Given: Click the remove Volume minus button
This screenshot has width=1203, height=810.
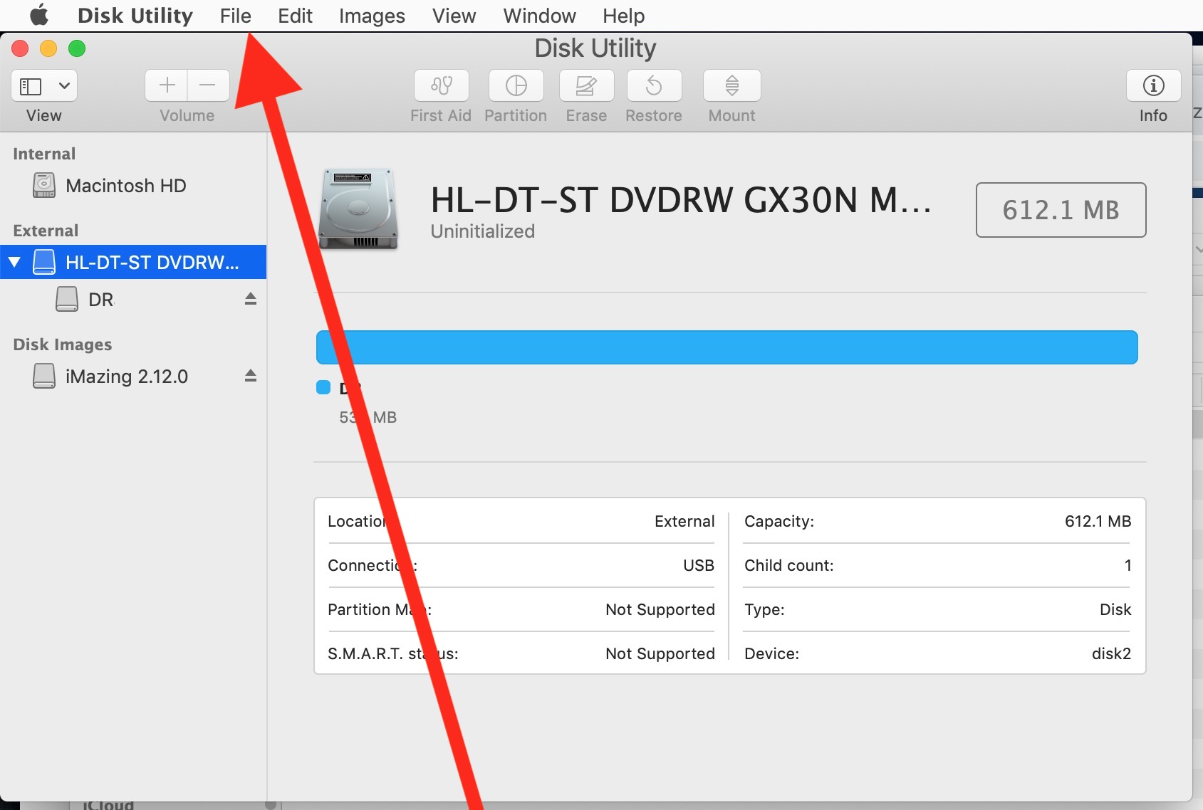Looking at the screenshot, I should click(208, 85).
